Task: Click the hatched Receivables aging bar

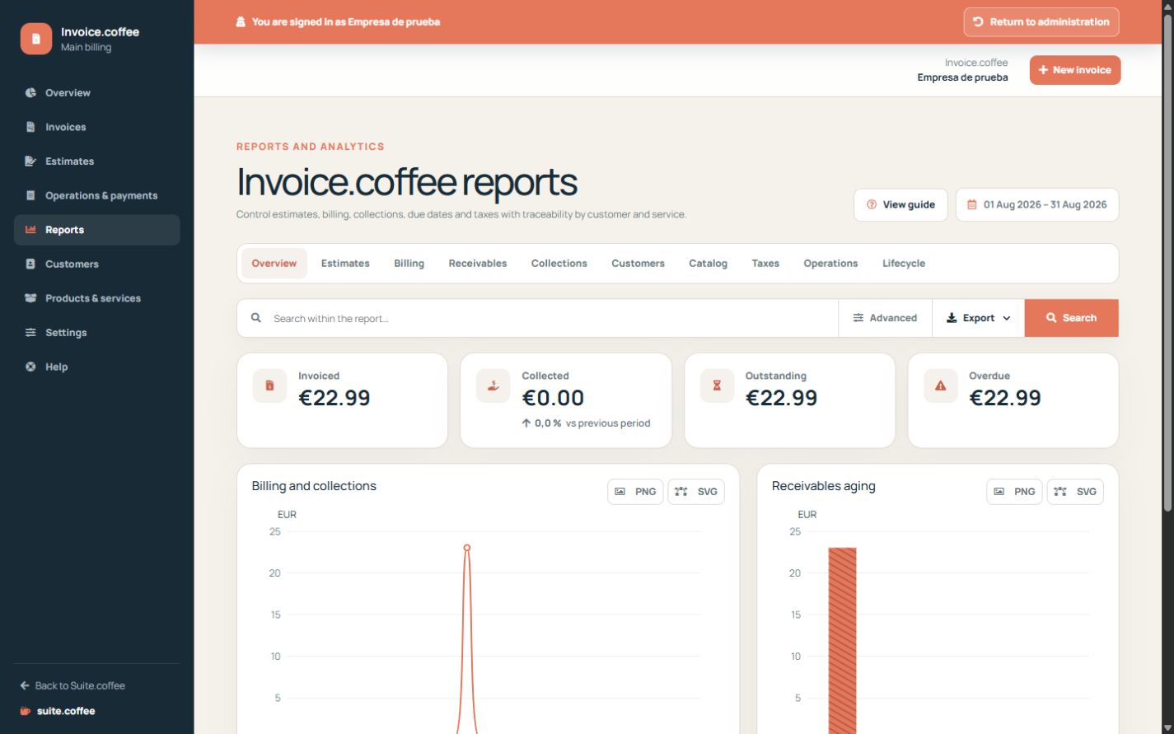Action: (842, 641)
